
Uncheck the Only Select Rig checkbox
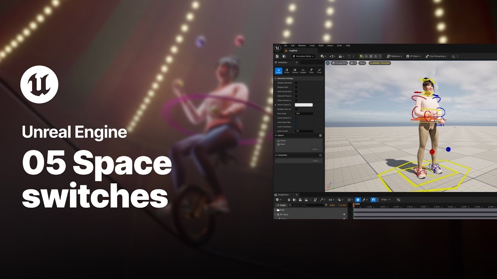pos(296,122)
